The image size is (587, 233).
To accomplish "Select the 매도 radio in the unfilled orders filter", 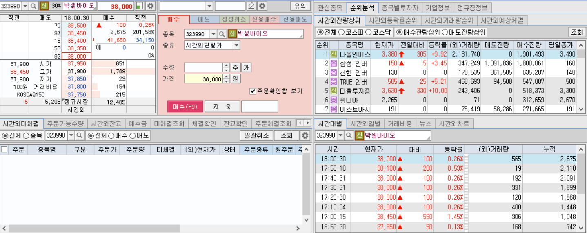I will point(133,135).
